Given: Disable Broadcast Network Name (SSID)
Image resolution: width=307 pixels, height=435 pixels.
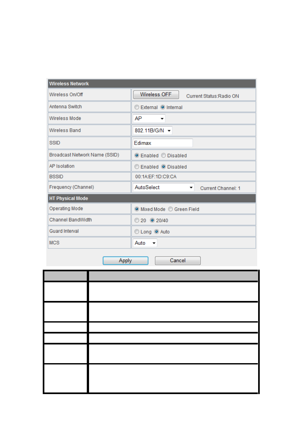Looking at the screenshot, I should click(164, 156).
